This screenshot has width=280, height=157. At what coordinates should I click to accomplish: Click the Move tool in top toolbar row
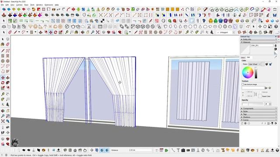point(51,32)
